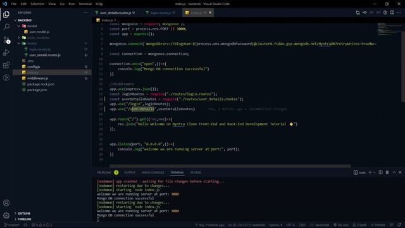Switch to login.routes.js editor tab
Screen dimensions: 405x228
pos(161,13)
